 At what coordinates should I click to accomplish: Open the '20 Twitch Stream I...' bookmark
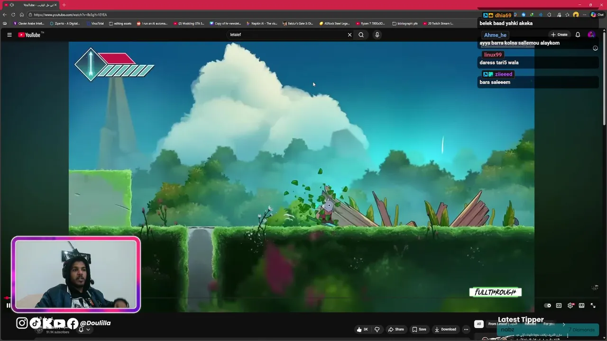(x=438, y=23)
